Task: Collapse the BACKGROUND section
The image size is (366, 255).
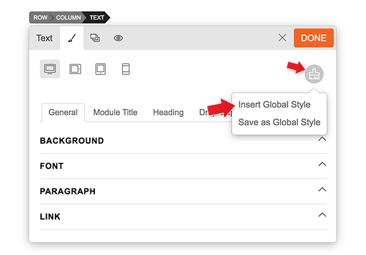Action: coord(322,139)
